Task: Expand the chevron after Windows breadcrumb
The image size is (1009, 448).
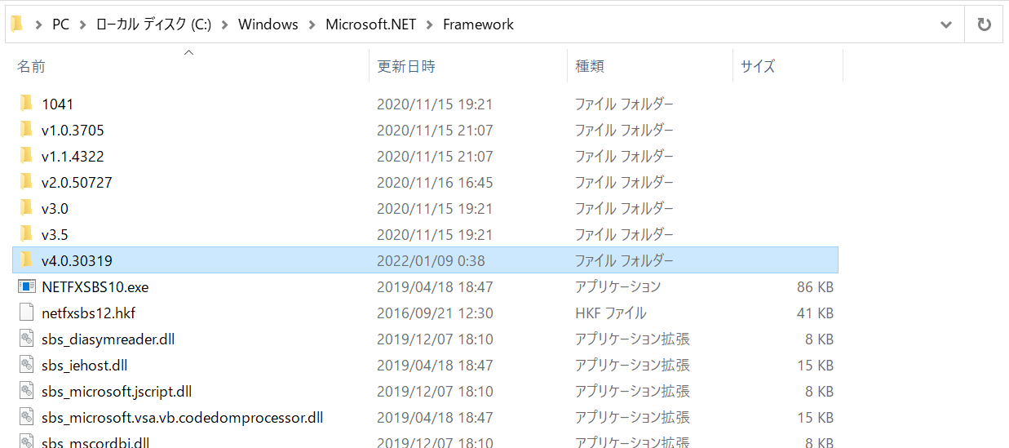Action: pos(312,24)
